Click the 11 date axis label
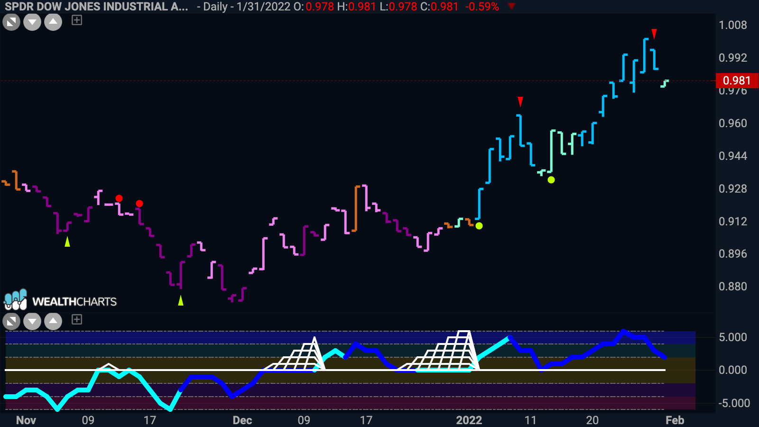The image size is (759, 427). tap(530, 420)
